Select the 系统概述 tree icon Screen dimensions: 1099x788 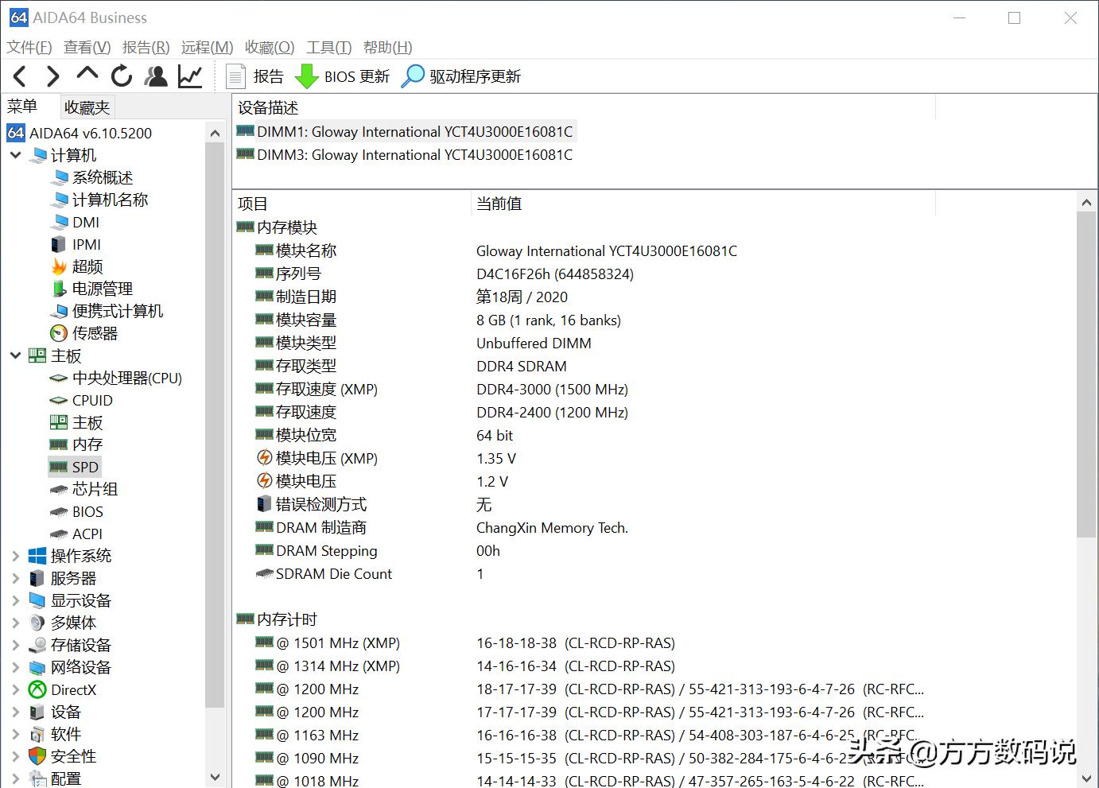[x=60, y=177]
